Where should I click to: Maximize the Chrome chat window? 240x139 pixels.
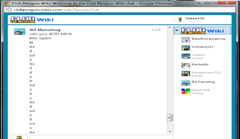click(x=213, y=3)
